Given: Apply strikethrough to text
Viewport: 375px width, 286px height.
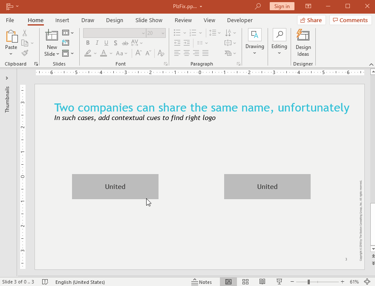Looking at the screenshot, I should (x=124, y=43).
